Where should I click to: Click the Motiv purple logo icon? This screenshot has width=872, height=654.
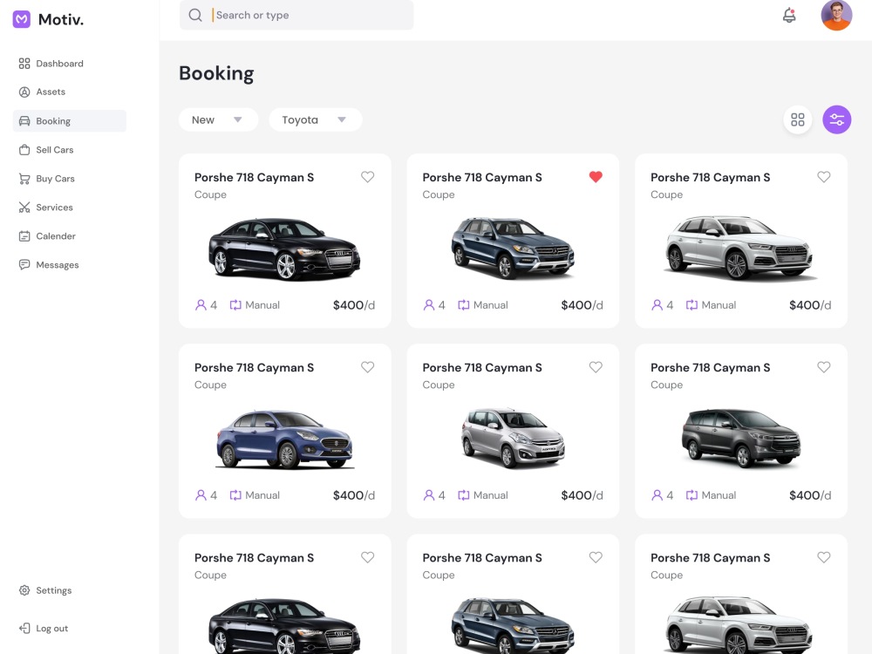click(x=21, y=19)
